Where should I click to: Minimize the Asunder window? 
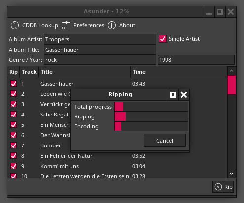tap(209, 12)
